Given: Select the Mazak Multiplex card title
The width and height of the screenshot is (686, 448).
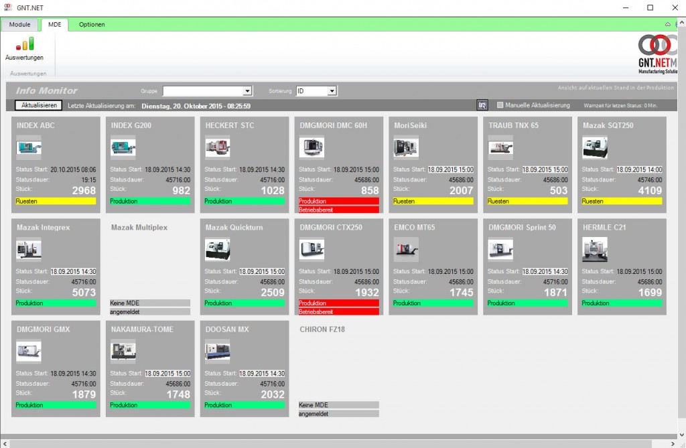Looking at the screenshot, I should 139,228.
